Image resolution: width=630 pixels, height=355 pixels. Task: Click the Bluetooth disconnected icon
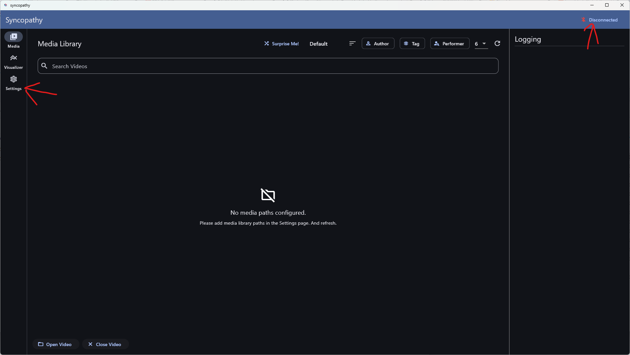pyautogui.click(x=583, y=20)
